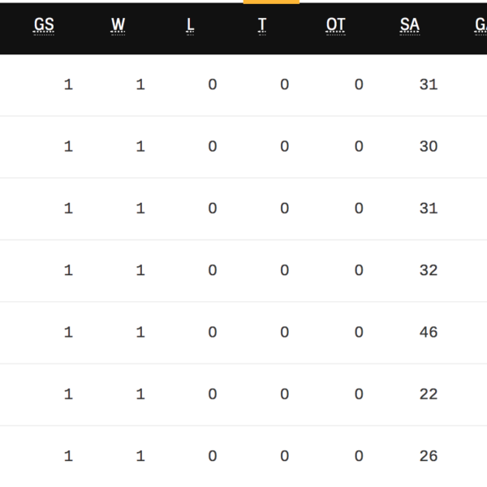Viewport: 487px width, 487px height.
Task: Sort by the T column header
Action: 262,25
